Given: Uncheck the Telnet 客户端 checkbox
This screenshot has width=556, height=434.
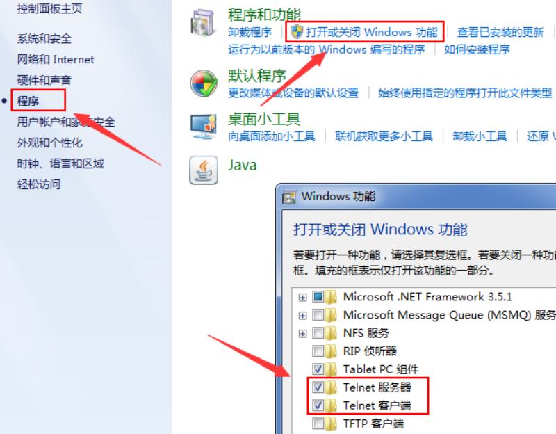Looking at the screenshot, I should 318,405.
